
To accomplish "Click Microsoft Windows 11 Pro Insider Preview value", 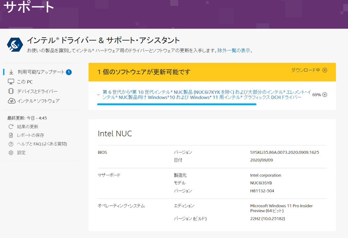I will (281, 208).
